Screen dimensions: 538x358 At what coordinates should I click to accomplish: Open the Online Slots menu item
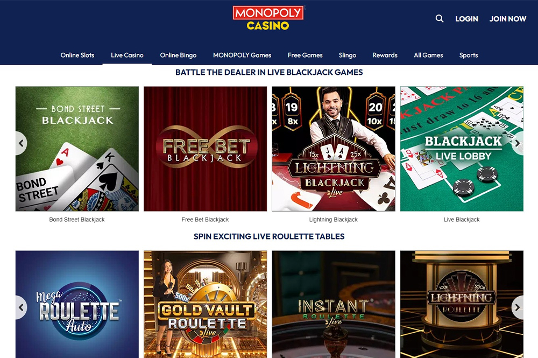(x=77, y=55)
